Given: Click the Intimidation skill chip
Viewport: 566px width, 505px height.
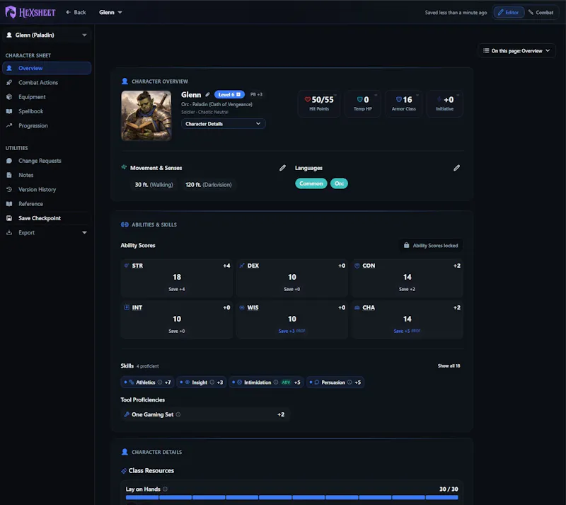Looking at the screenshot, I should [x=267, y=382].
